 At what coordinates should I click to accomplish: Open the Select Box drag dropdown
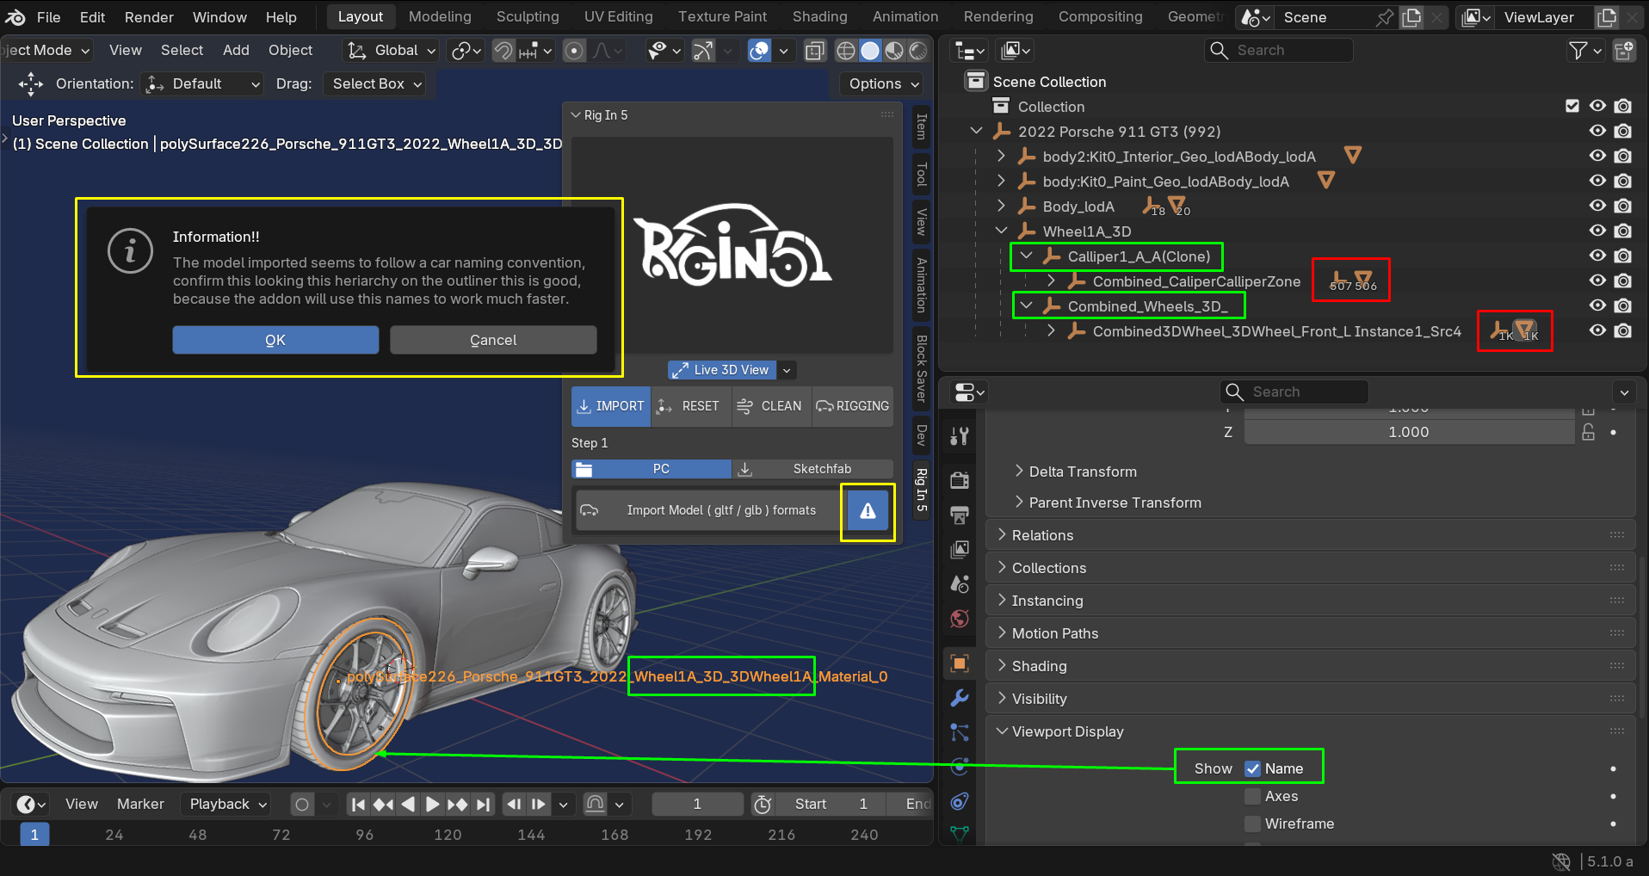pos(376,83)
